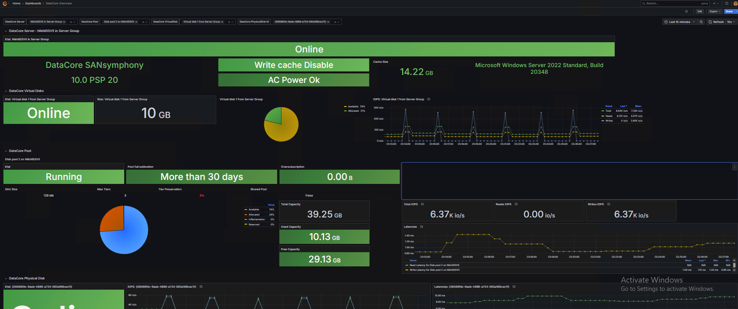Click info icon next to Reads IOPS

coord(516,204)
